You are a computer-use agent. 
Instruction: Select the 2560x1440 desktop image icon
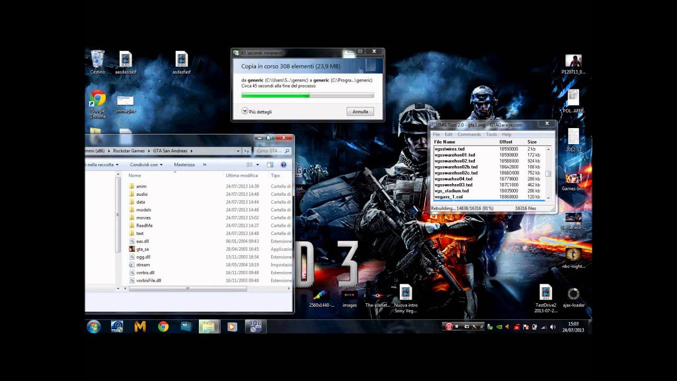(322, 299)
